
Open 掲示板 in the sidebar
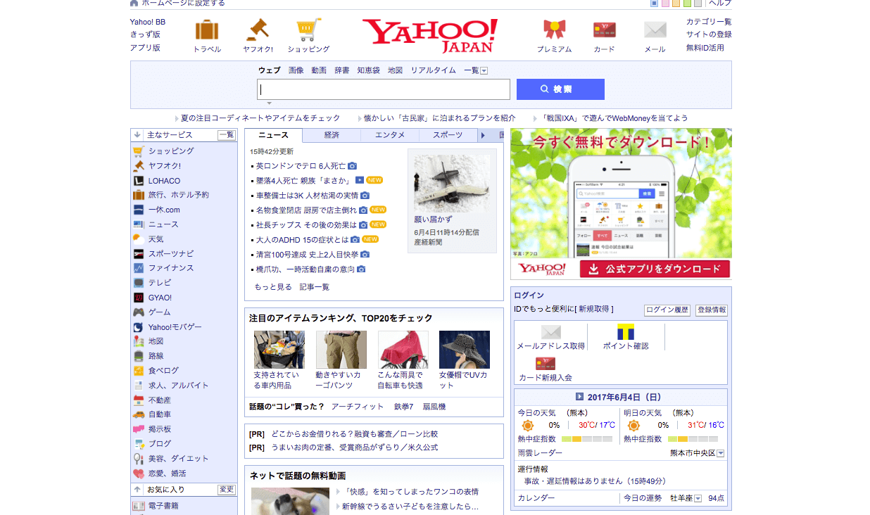[x=159, y=429]
